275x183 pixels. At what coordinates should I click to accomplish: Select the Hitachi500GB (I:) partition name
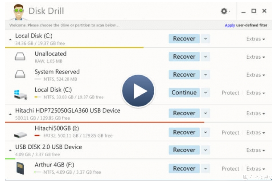[57, 128]
